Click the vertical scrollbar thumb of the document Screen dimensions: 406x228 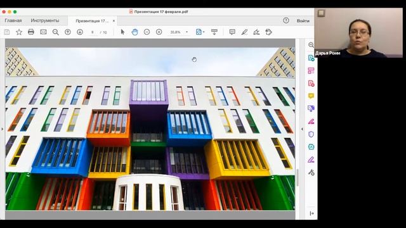click(298, 177)
